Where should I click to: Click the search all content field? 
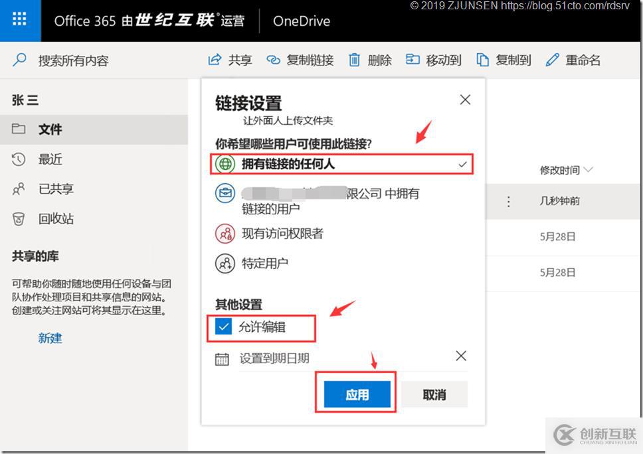[x=74, y=60]
